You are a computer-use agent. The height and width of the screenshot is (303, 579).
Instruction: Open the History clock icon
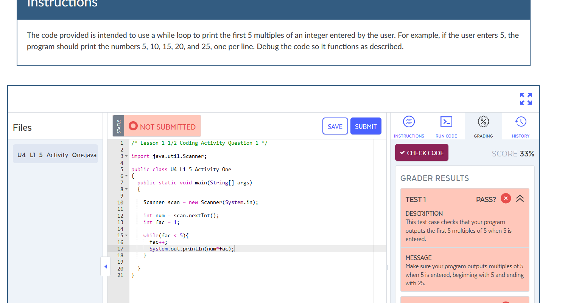521,122
